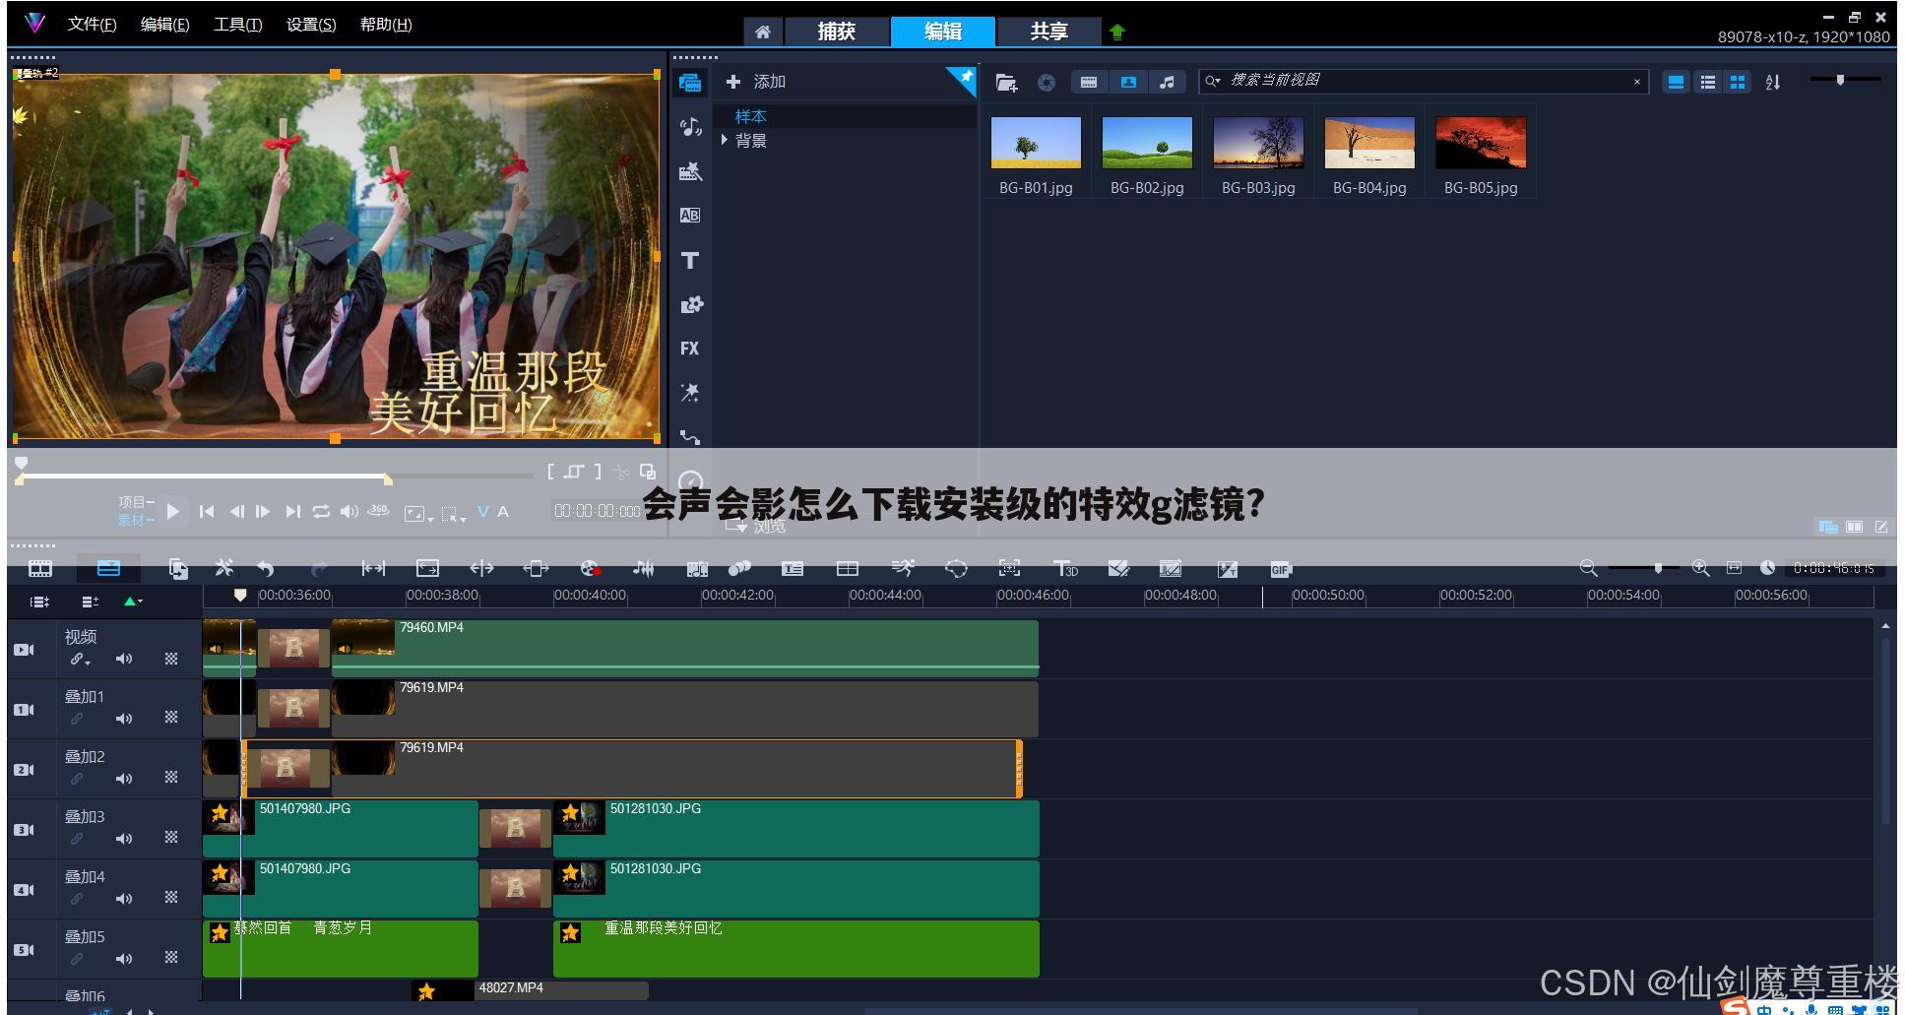This screenshot has width=1905, height=1015.
Task: Mute the 叠加3 track audio
Action: point(124,840)
